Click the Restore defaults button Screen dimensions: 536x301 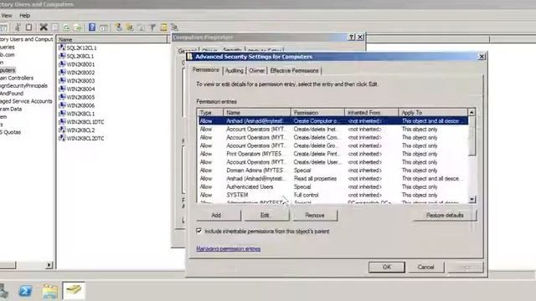click(x=445, y=216)
